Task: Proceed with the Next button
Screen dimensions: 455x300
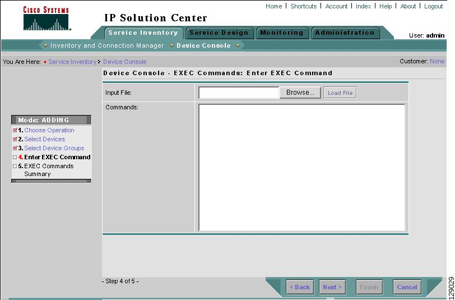Action: point(332,287)
